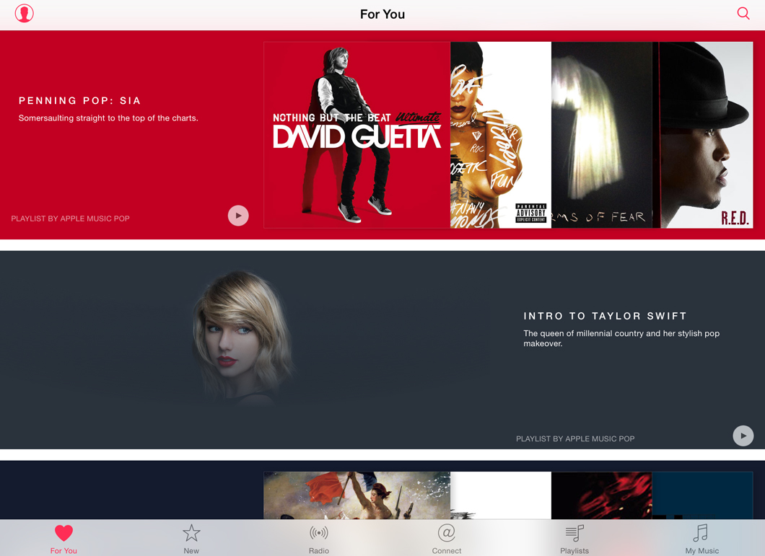The width and height of the screenshot is (765, 556).
Task: Tap the New star icon
Action: pyautogui.click(x=191, y=532)
